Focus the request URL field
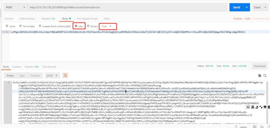Viewport: 270px width, 128px height. [127, 7]
